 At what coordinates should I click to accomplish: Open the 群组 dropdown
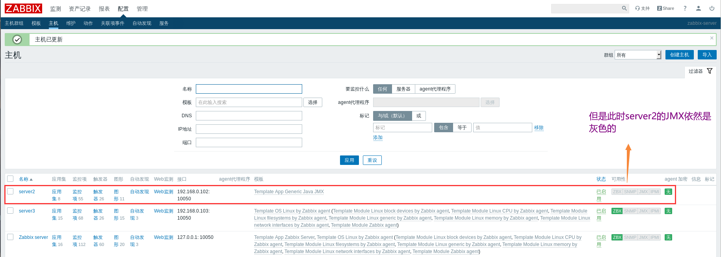(638, 55)
